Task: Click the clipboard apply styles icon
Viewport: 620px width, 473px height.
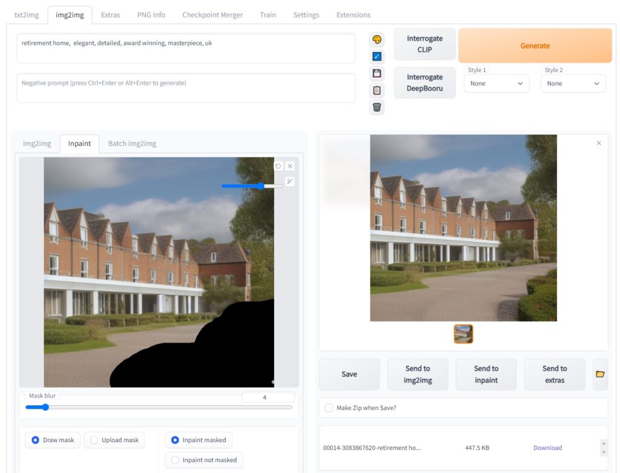Action: (x=377, y=90)
